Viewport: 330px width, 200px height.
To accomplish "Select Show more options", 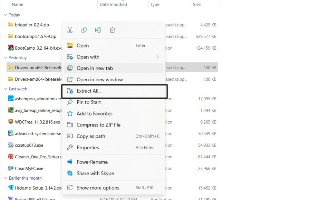I will click(98, 188).
